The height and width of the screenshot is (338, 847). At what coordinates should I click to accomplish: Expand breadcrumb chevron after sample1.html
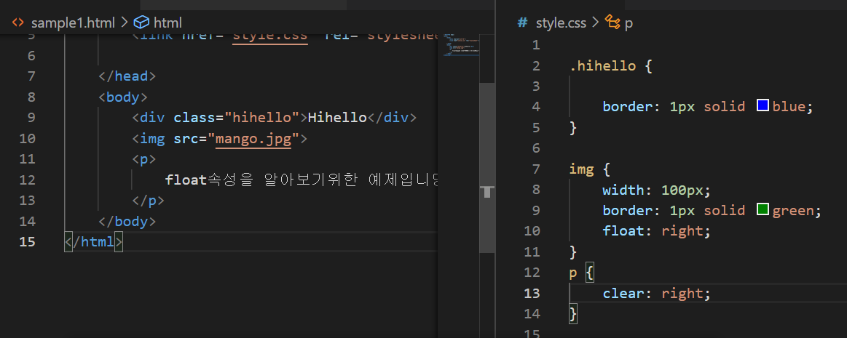(125, 23)
